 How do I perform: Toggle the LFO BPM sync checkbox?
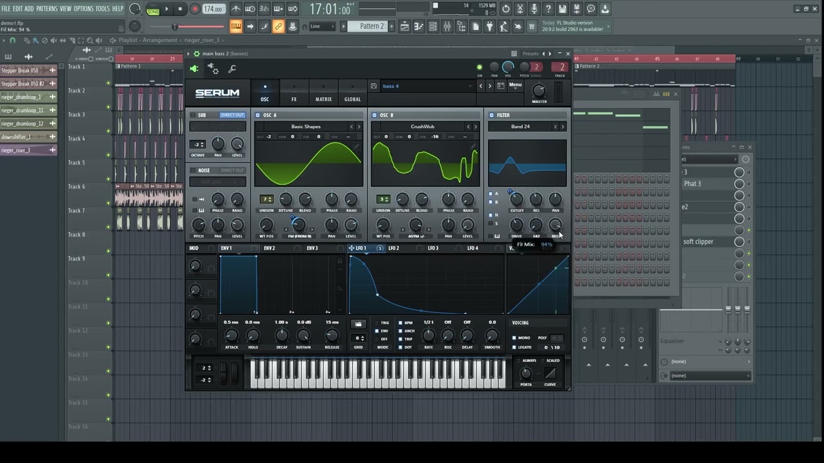click(x=400, y=323)
